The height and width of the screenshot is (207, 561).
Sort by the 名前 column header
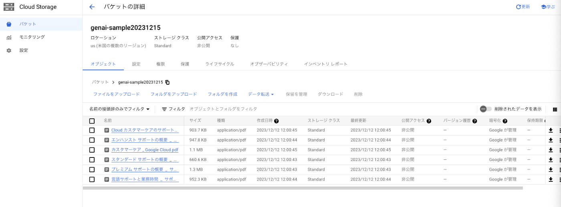point(107,121)
